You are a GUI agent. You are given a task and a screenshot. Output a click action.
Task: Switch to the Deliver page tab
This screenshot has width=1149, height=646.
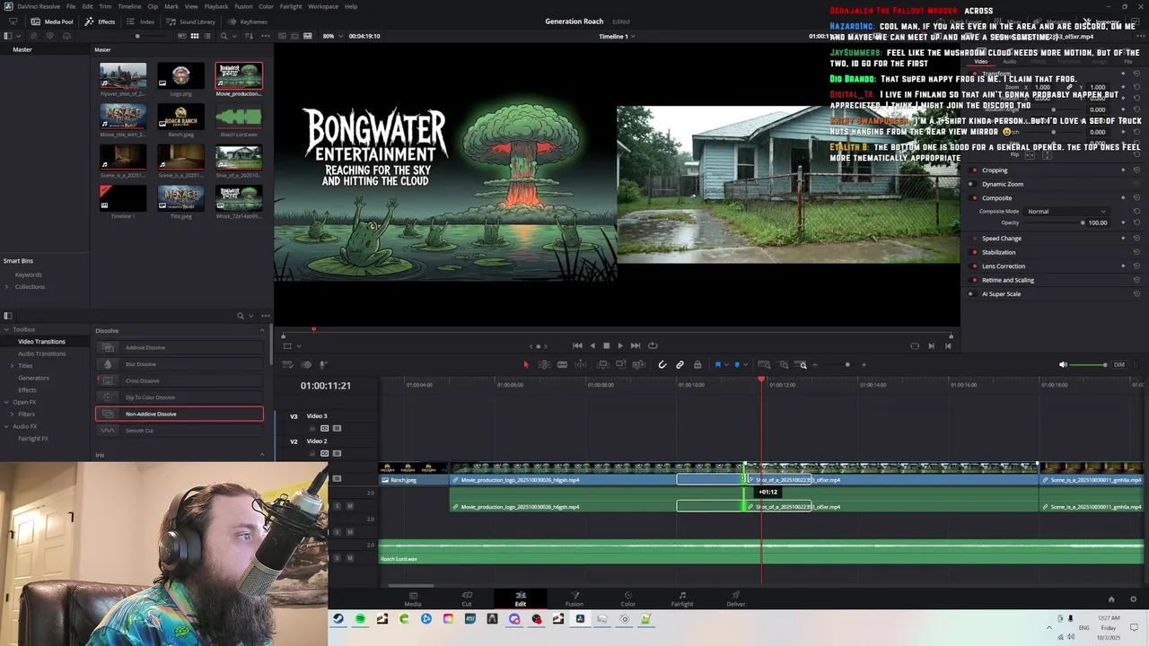point(736,598)
